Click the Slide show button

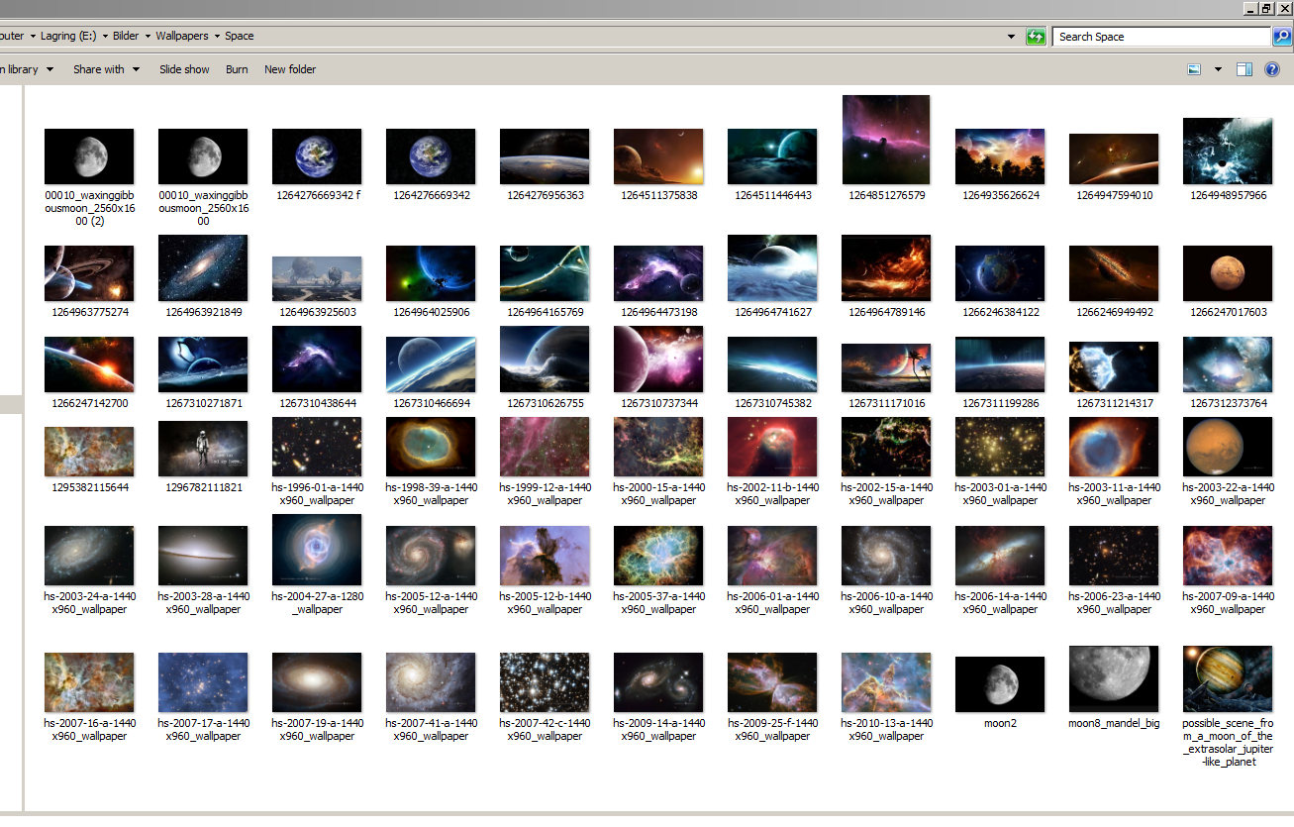point(184,69)
